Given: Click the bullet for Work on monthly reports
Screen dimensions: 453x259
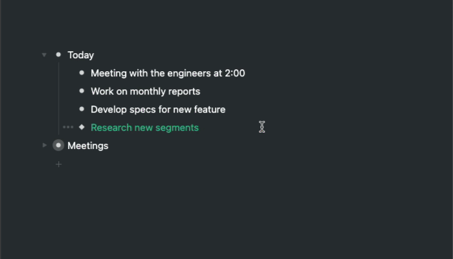Looking at the screenshot, I should (82, 91).
